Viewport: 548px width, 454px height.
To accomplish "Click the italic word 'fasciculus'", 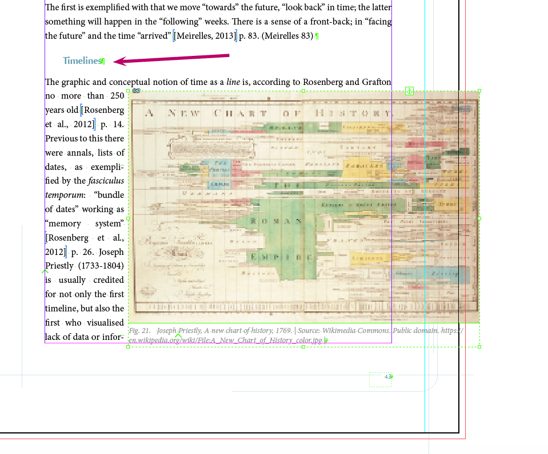I will pos(106,181).
